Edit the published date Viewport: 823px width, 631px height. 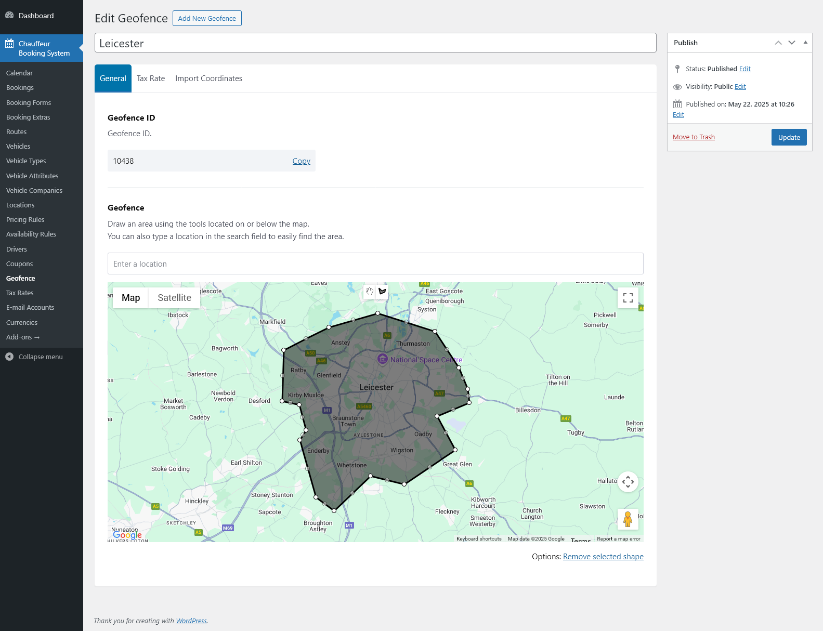click(678, 115)
